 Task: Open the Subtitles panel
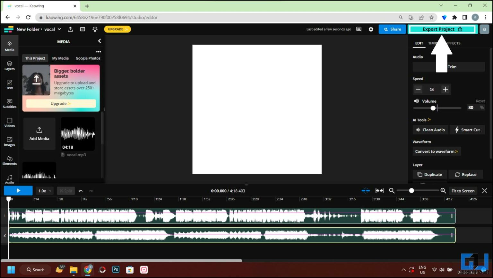click(x=9, y=104)
